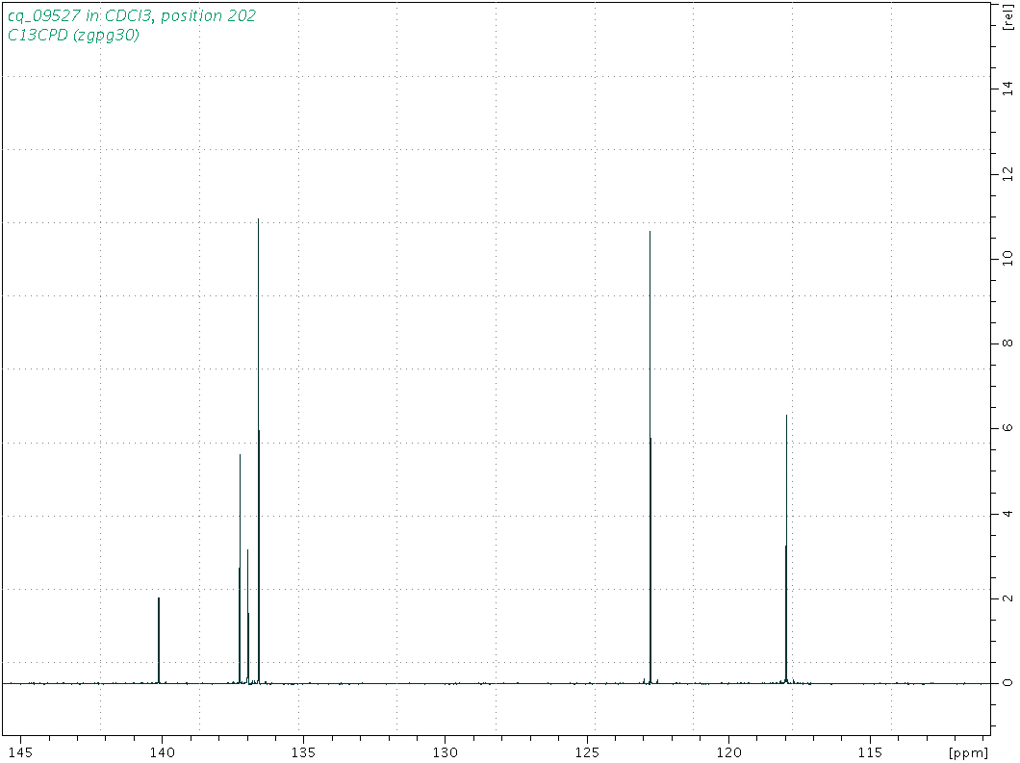Click the '115' tick label on ppm axis

coord(871,752)
